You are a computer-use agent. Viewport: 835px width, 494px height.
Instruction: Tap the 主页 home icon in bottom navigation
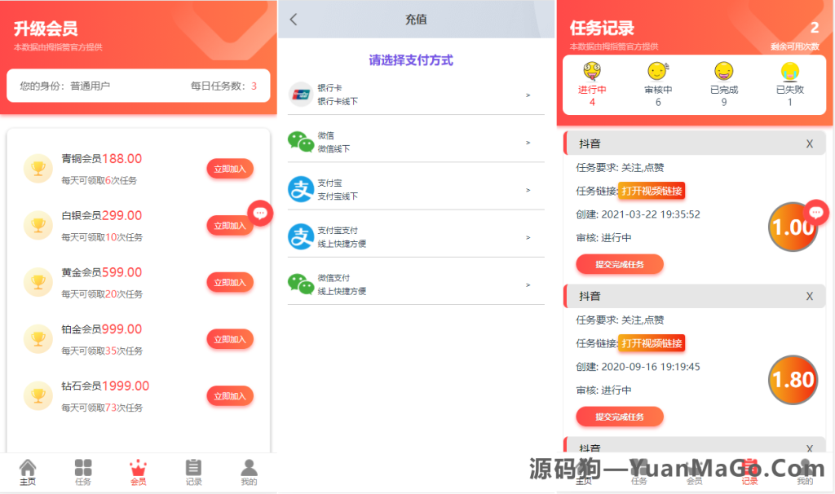point(27,466)
